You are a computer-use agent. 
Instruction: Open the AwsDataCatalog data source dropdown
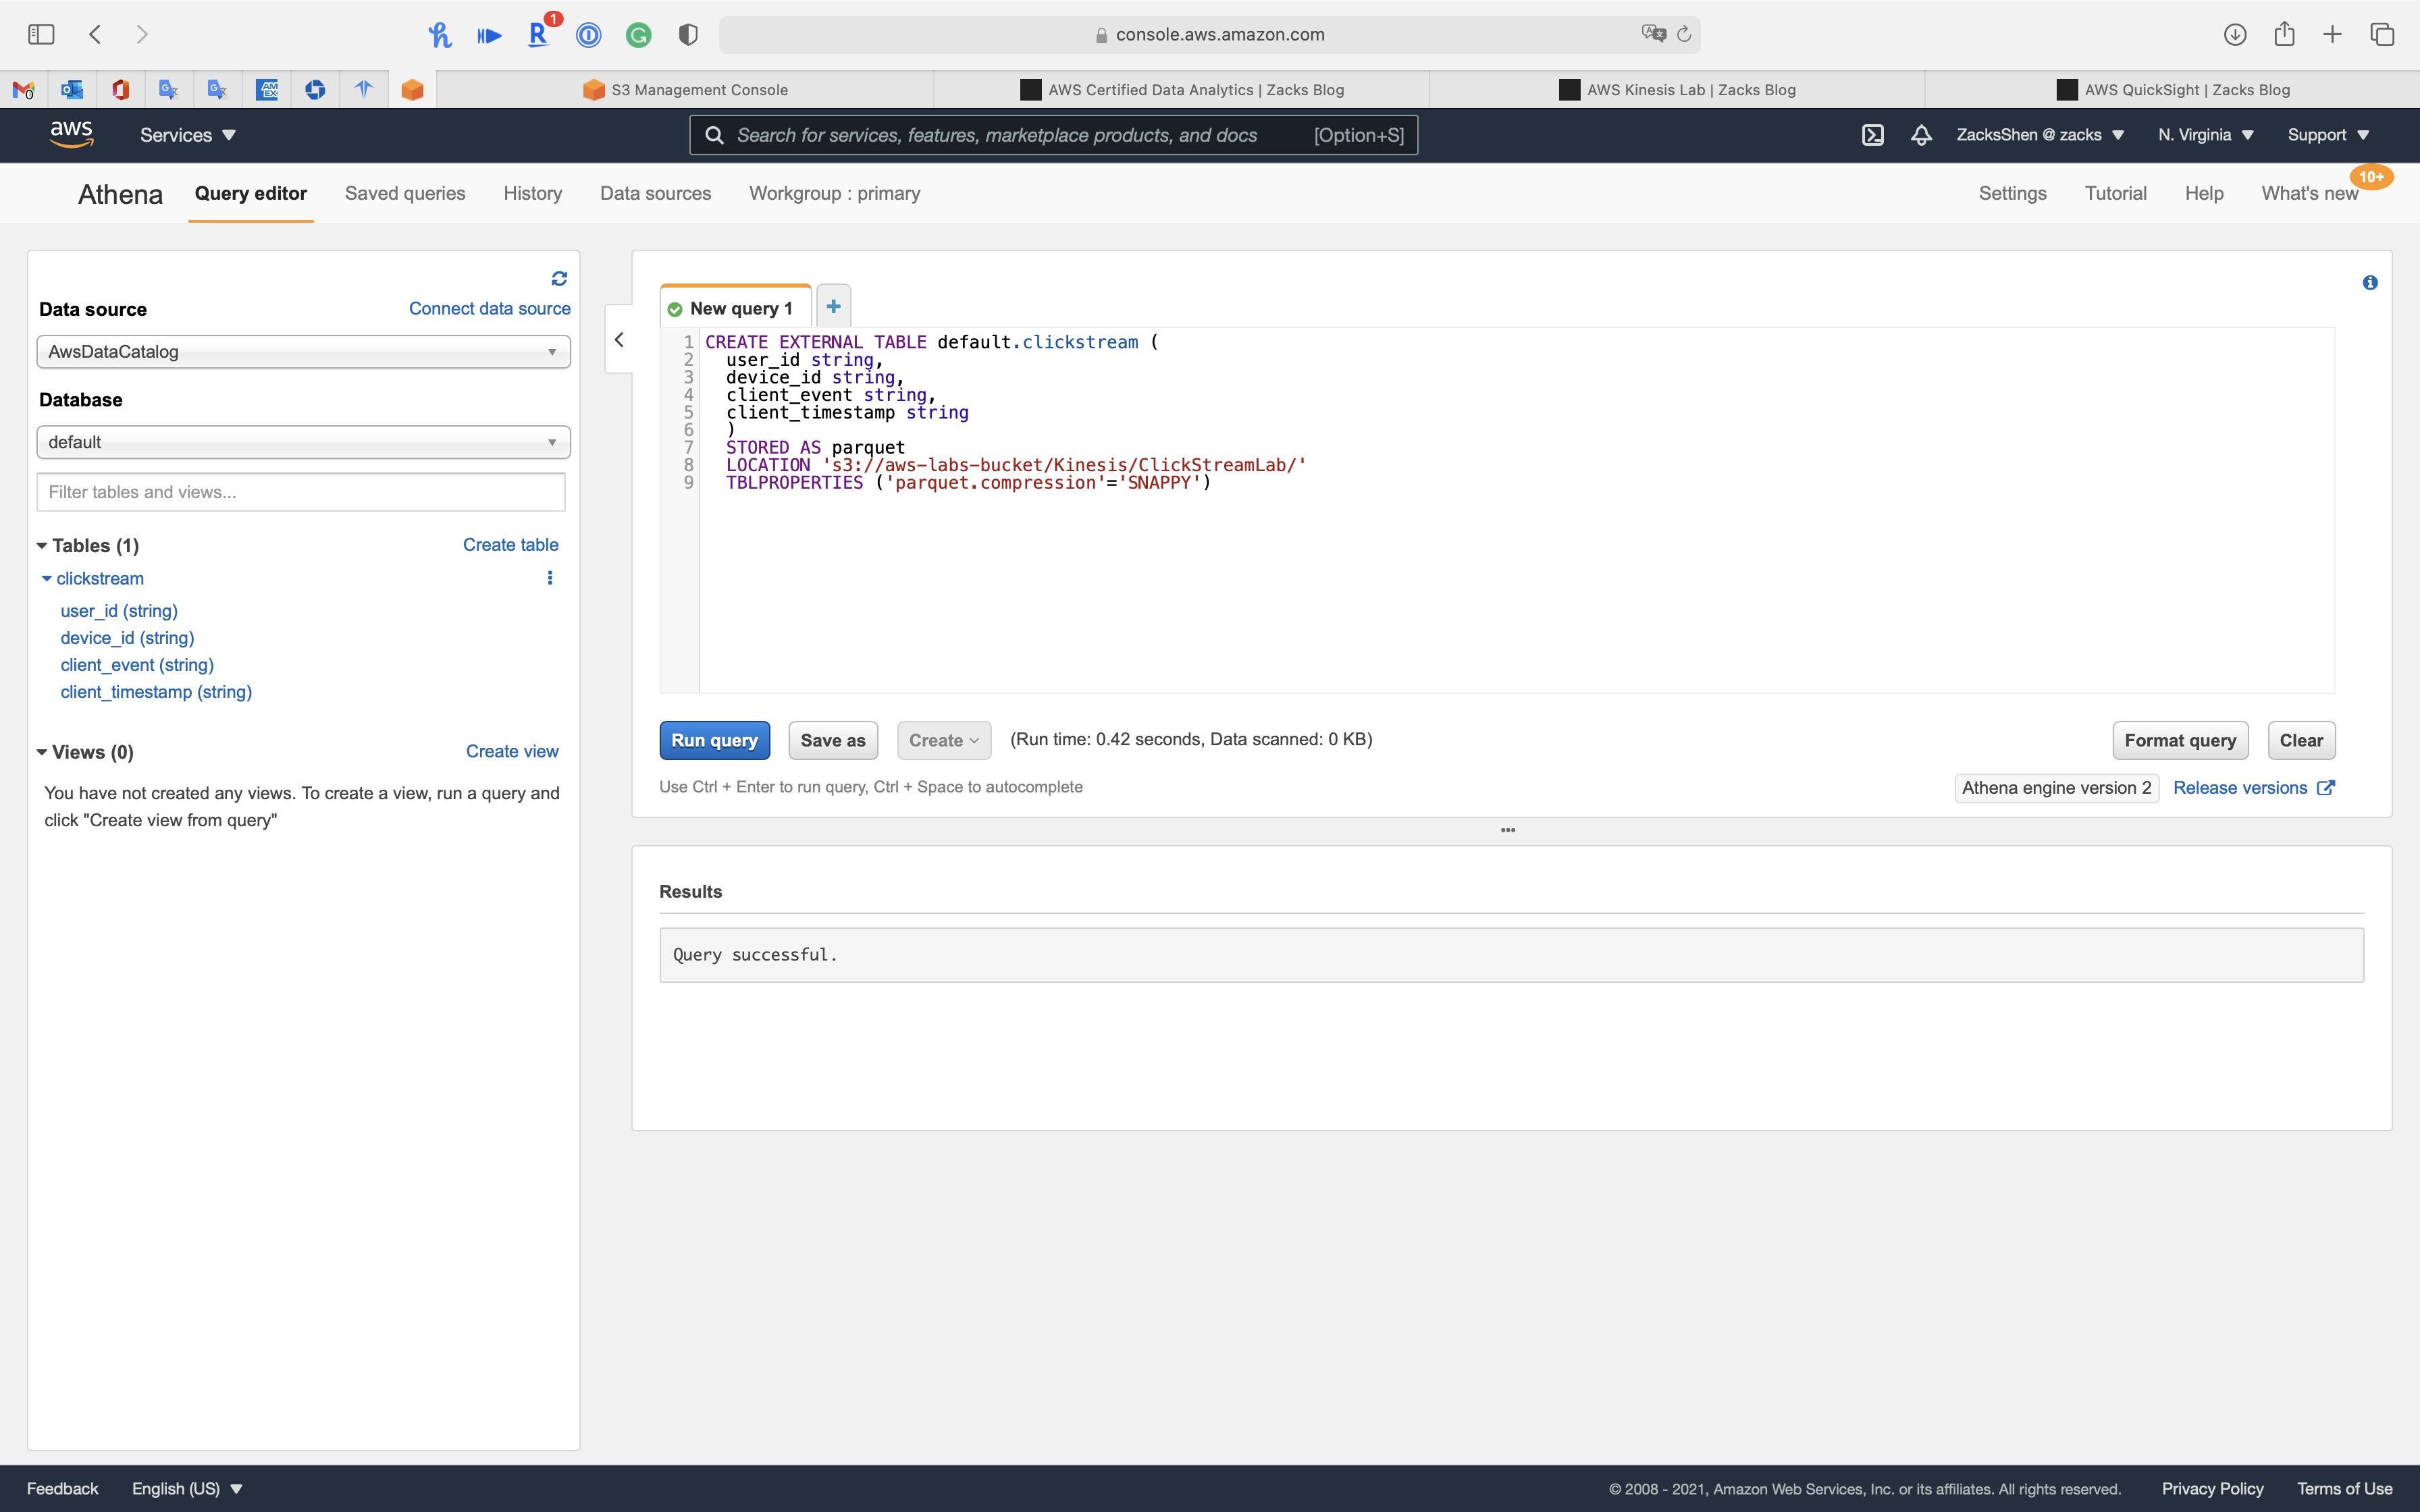303,352
